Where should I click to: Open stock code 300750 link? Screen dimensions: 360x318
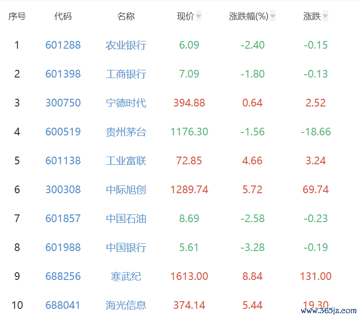63,103
